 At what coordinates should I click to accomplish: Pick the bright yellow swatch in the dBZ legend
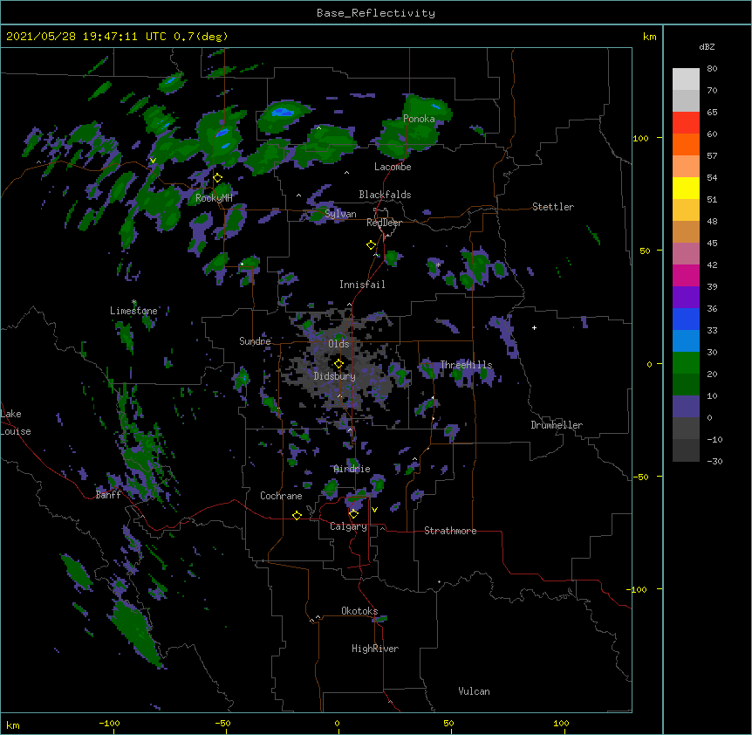point(686,188)
